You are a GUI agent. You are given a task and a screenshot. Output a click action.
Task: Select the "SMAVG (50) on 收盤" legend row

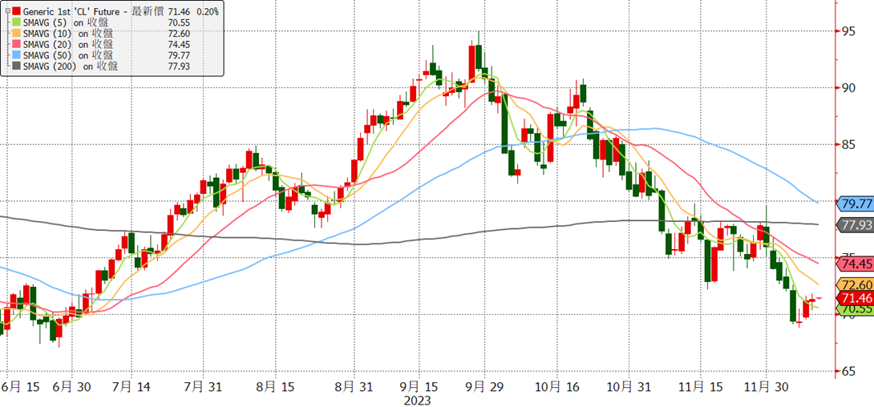tap(68, 55)
